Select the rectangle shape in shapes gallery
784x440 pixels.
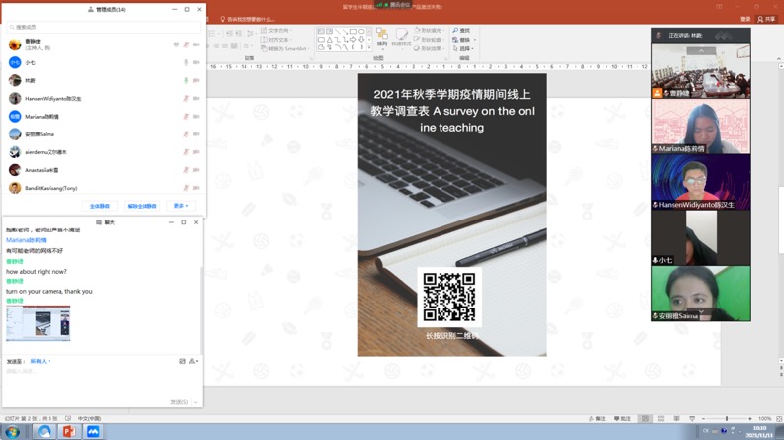point(353,31)
